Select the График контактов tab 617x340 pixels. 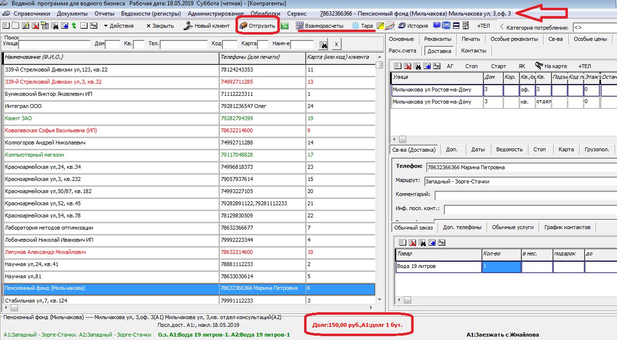(567, 227)
